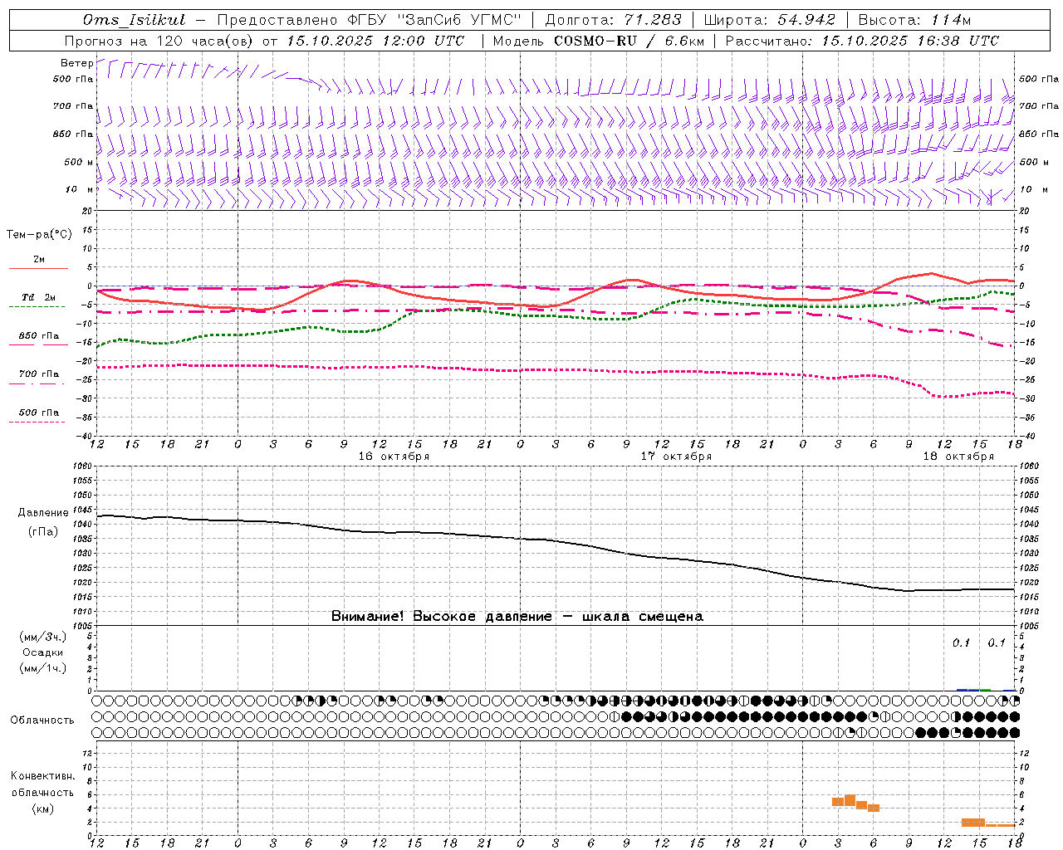Click the Облачность panel label
This screenshot has height=850, width=1063.
pos(42,720)
